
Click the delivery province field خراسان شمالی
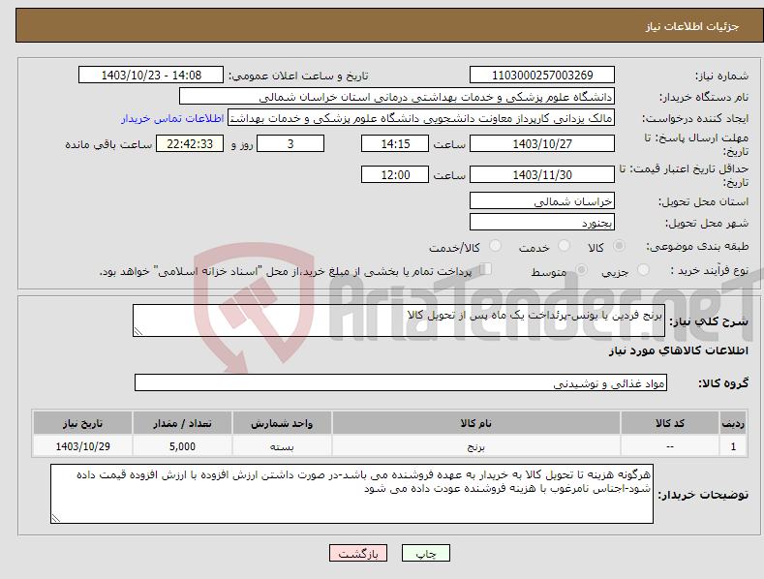tap(542, 200)
